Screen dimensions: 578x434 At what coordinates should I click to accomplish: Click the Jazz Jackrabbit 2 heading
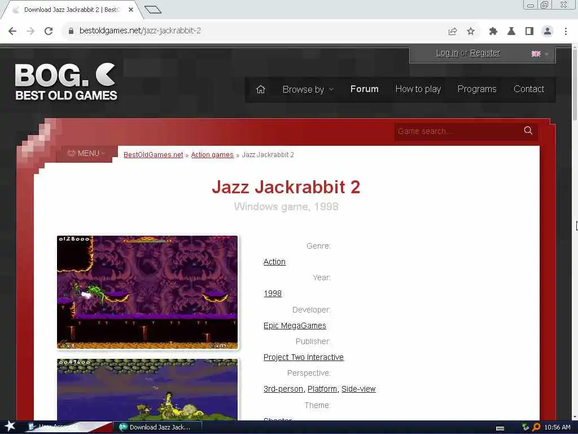point(286,186)
